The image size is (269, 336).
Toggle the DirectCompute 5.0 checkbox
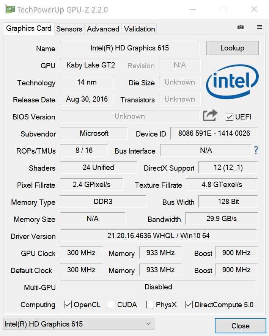click(189, 305)
